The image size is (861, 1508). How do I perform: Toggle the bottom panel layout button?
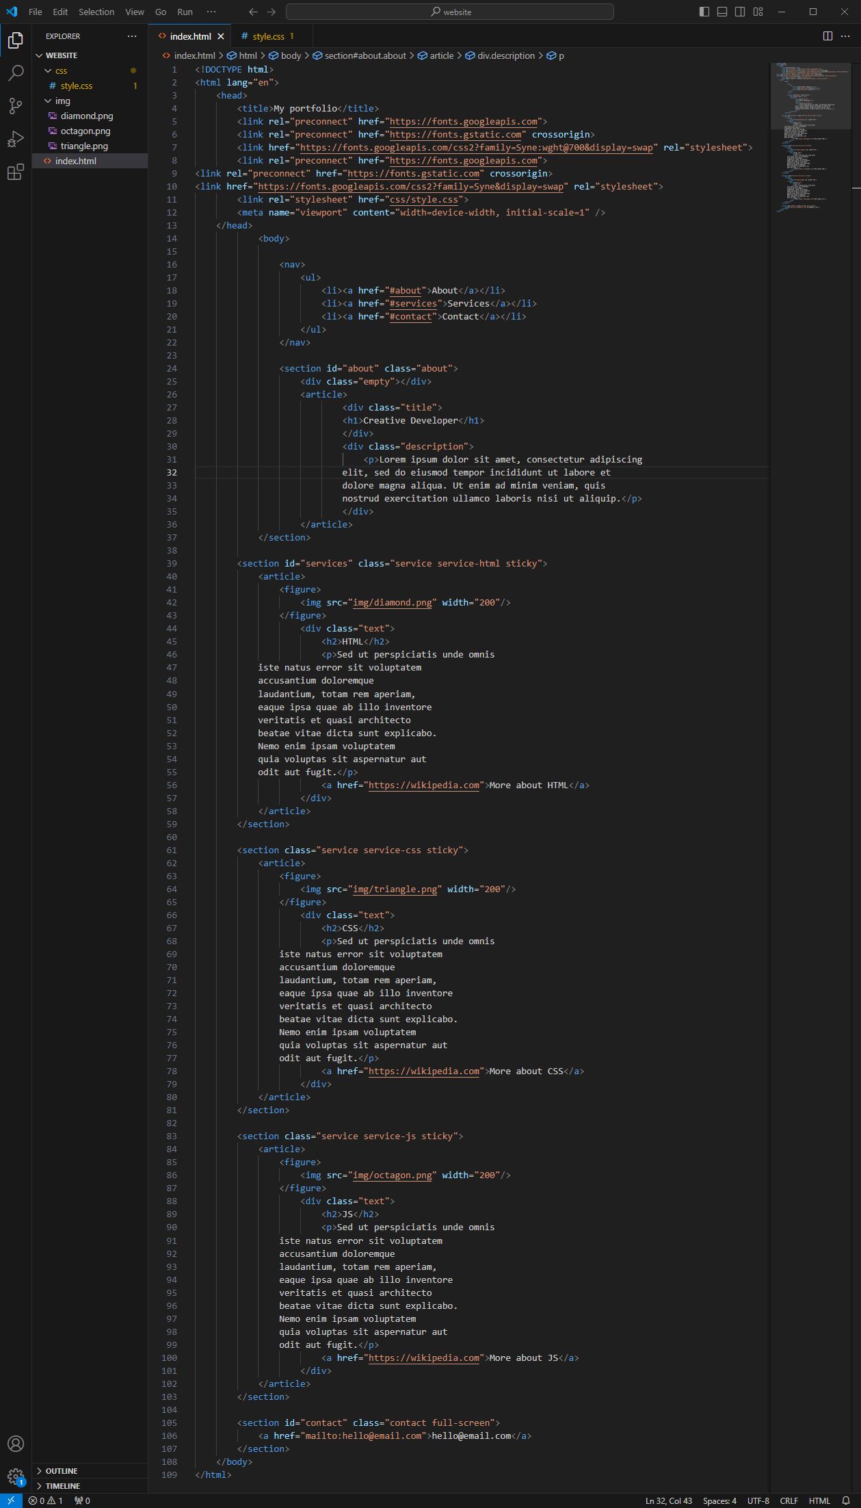pyautogui.click(x=722, y=12)
